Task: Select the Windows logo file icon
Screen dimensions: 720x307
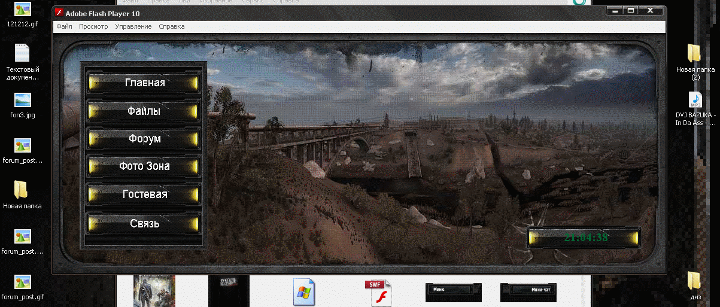Action: [x=303, y=293]
